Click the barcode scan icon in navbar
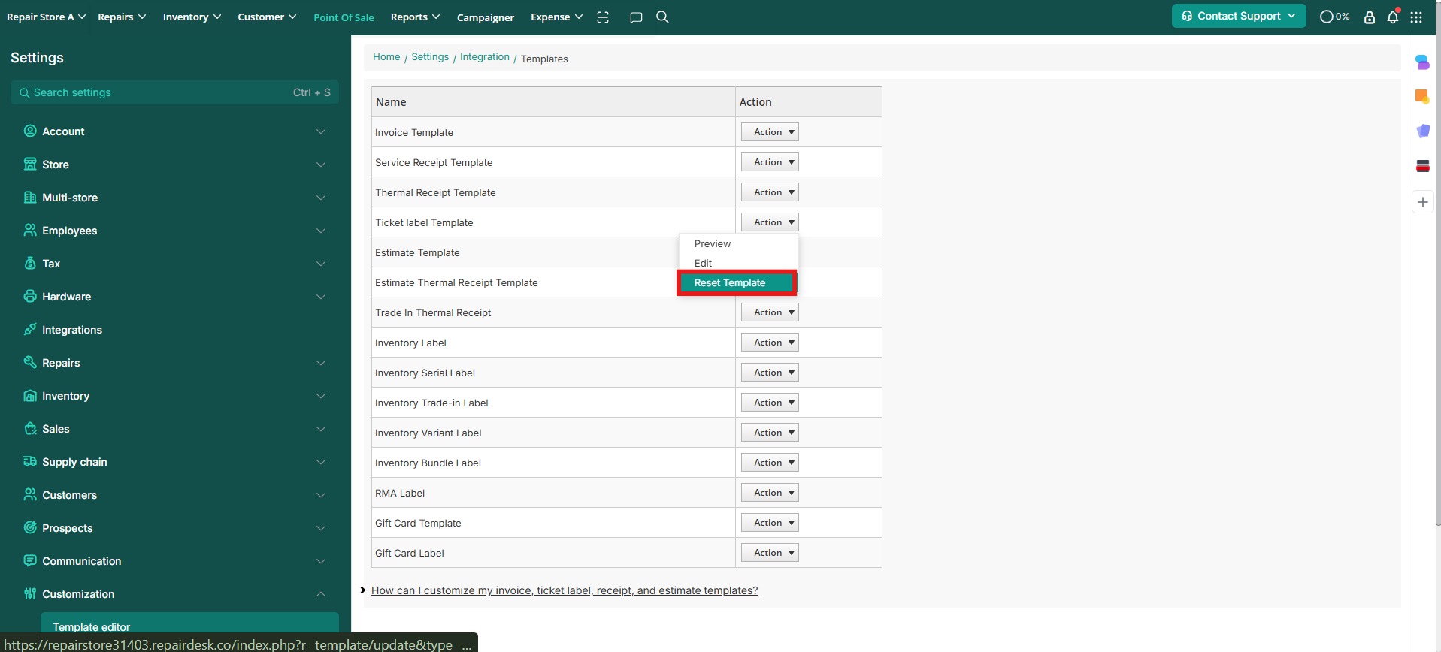Viewport: 1441px width, 652px height. pos(603,17)
